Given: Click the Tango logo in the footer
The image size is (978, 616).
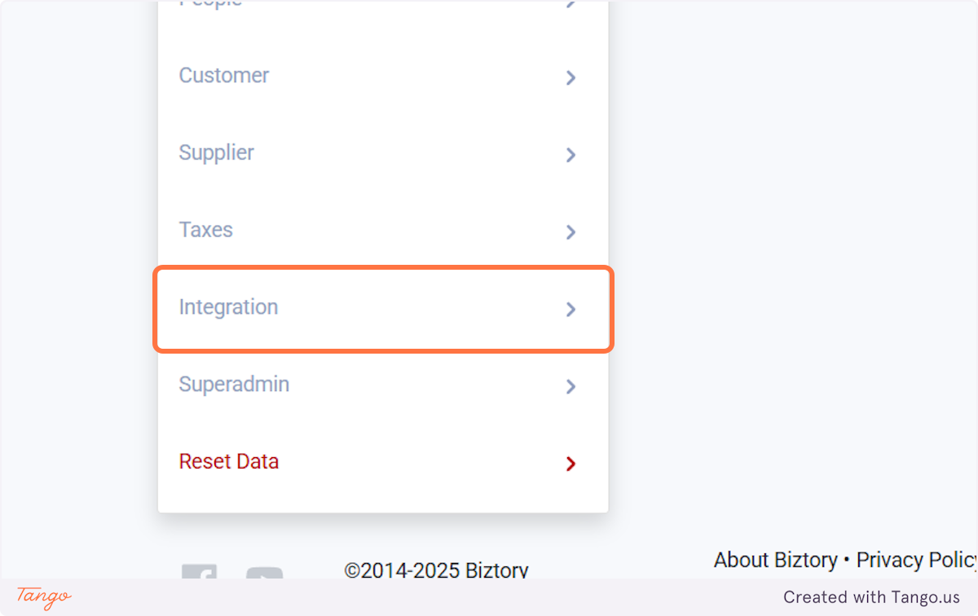Looking at the screenshot, I should point(42,597).
